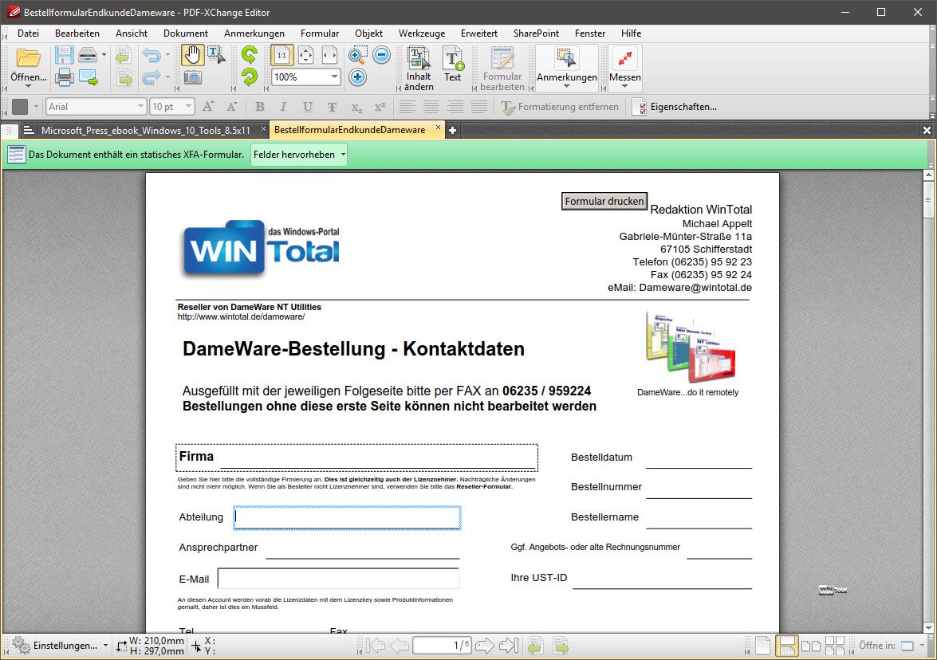Save document with the floppy disk icon
This screenshot has width=937, height=660.
(64, 55)
